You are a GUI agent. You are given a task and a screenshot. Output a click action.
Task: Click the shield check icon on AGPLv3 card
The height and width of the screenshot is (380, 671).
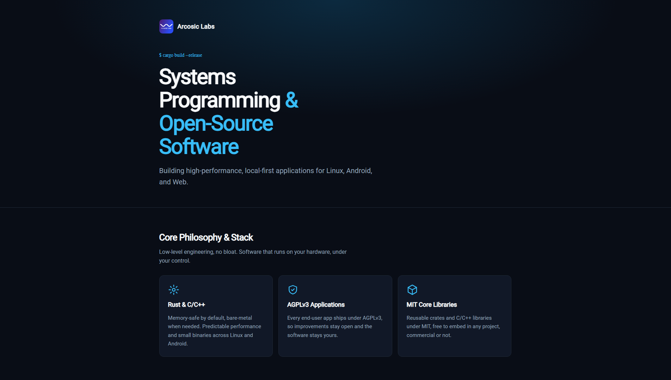(x=293, y=290)
